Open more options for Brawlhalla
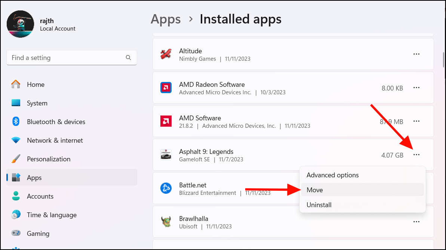 click(x=416, y=222)
